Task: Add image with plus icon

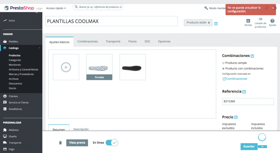Action: [66, 67]
